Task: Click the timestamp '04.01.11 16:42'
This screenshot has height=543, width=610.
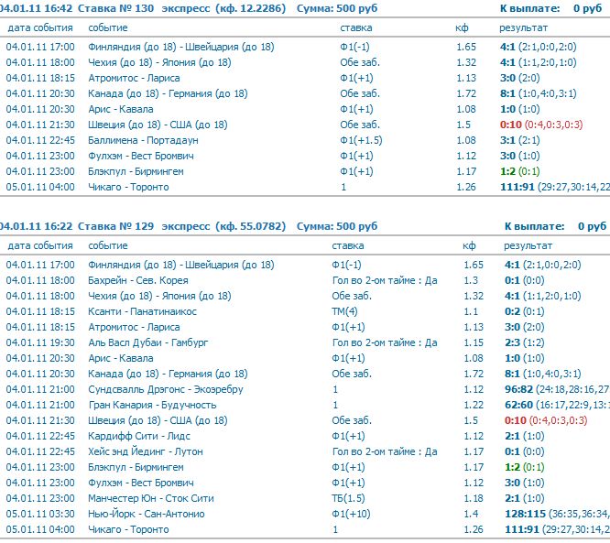Action: click(37, 8)
